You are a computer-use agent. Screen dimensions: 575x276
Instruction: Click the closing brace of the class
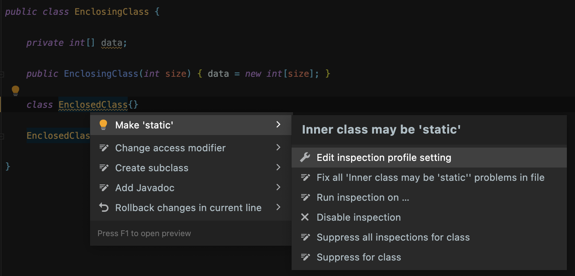(x=8, y=167)
